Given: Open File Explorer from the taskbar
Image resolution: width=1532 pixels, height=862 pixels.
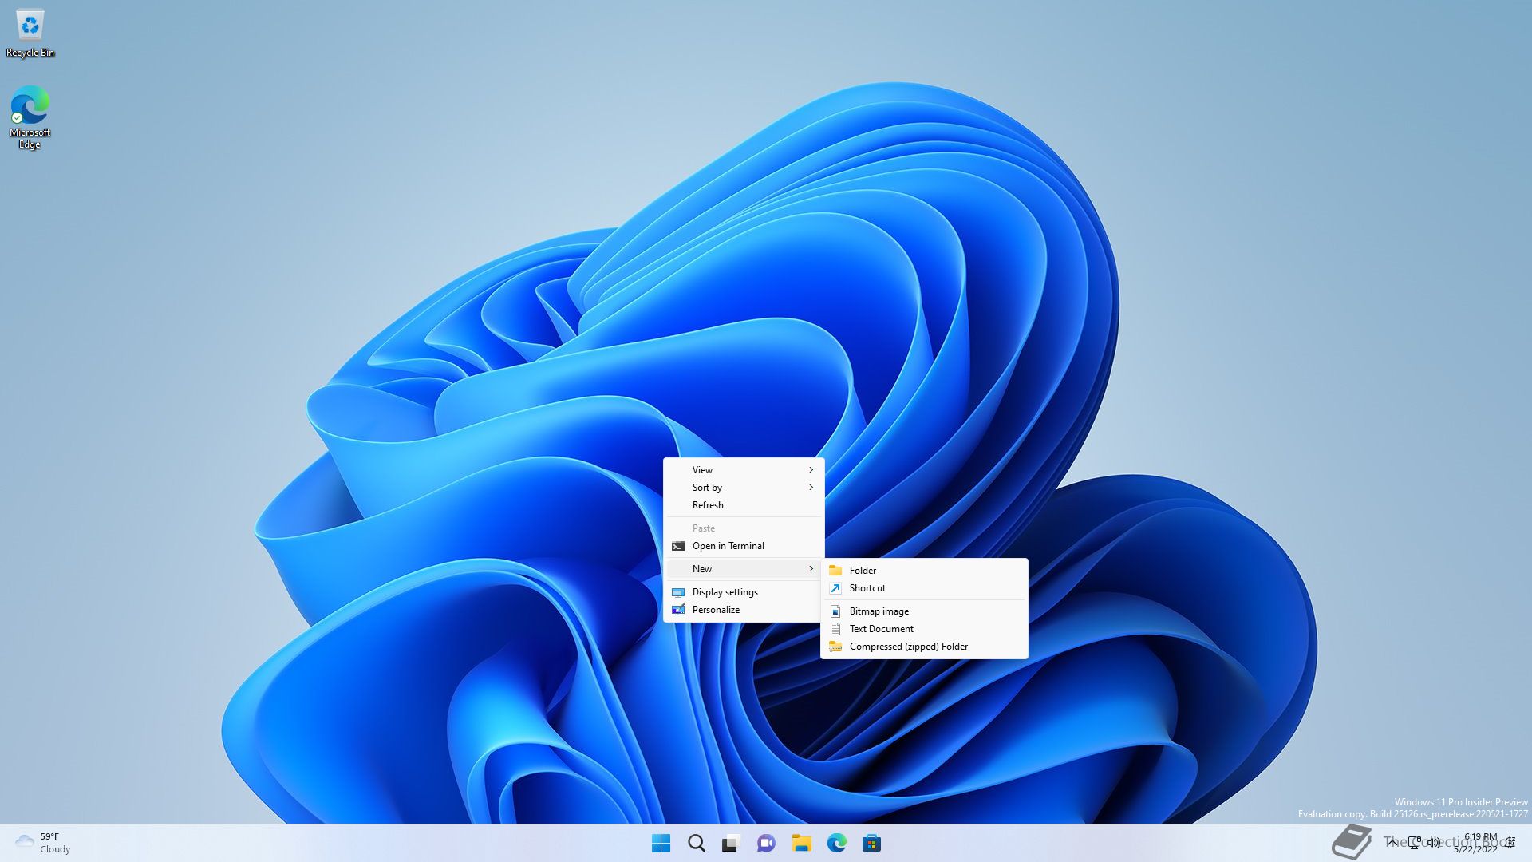Looking at the screenshot, I should point(801,843).
